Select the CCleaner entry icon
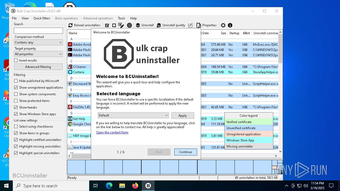The height and width of the screenshot is (191, 340). (70, 67)
